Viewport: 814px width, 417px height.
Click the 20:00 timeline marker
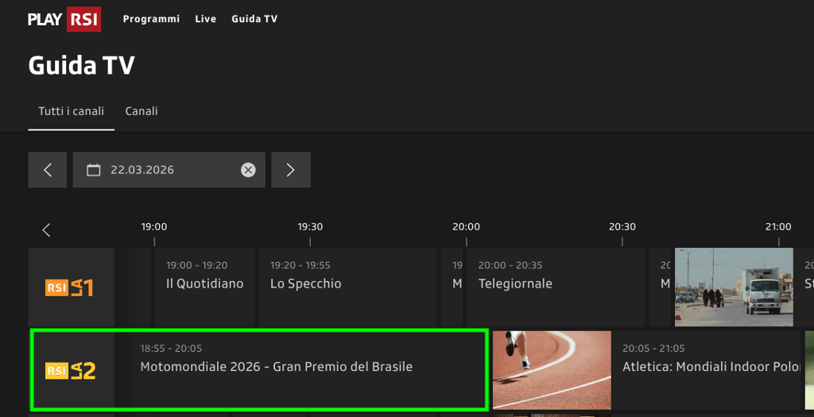pyautogui.click(x=466, y=226)
